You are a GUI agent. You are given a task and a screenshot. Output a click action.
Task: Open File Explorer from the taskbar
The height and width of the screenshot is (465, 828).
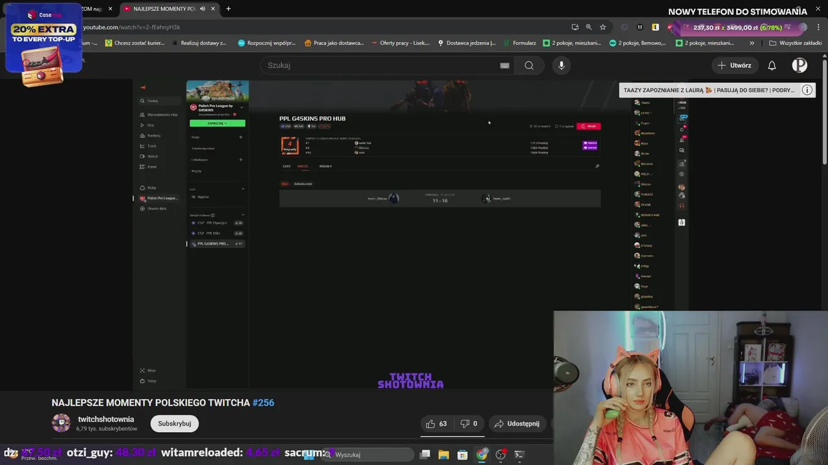coord(444,455)
